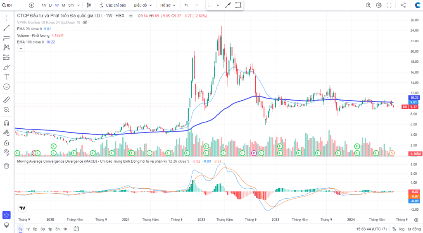Image resolution: width=423 pixels, height=233 pixels.
Task: Open the candlestick chart style selector
Action: tap(89, 5)
